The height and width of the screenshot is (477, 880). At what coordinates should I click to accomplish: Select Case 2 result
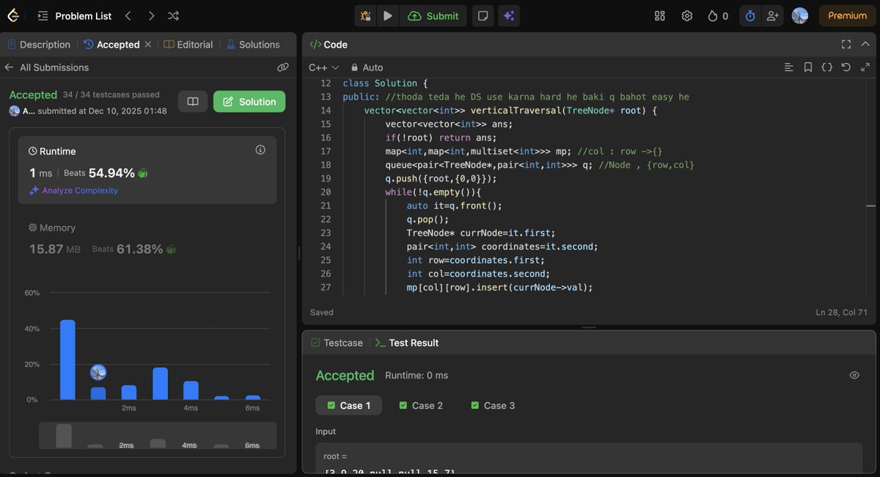pos(421,406)
